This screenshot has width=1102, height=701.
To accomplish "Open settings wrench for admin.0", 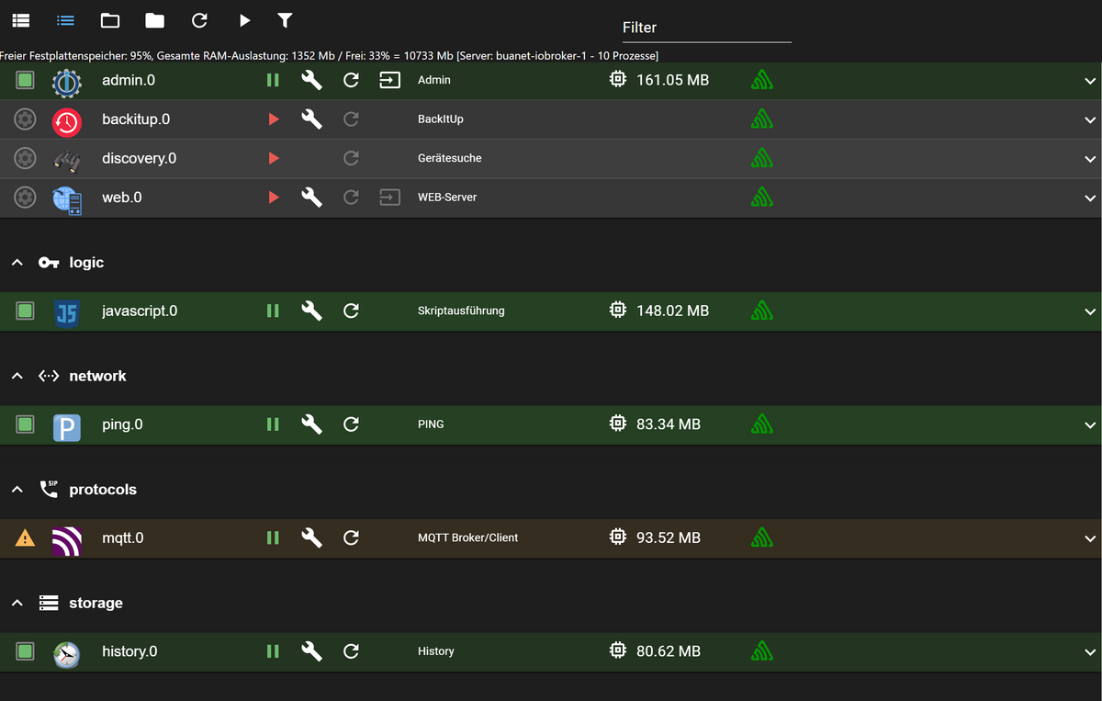I will [x=312, y=81].
